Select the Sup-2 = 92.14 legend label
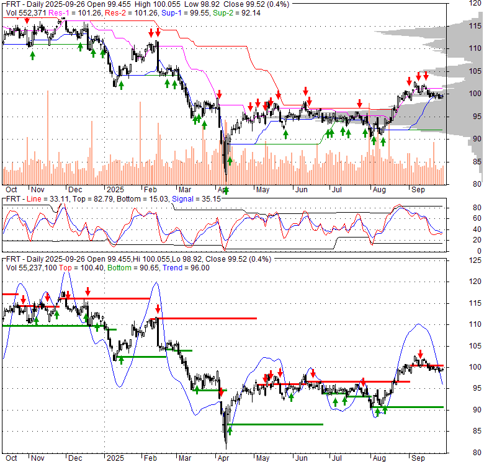This screenshot has height=462, width=484. coord(236,13)
